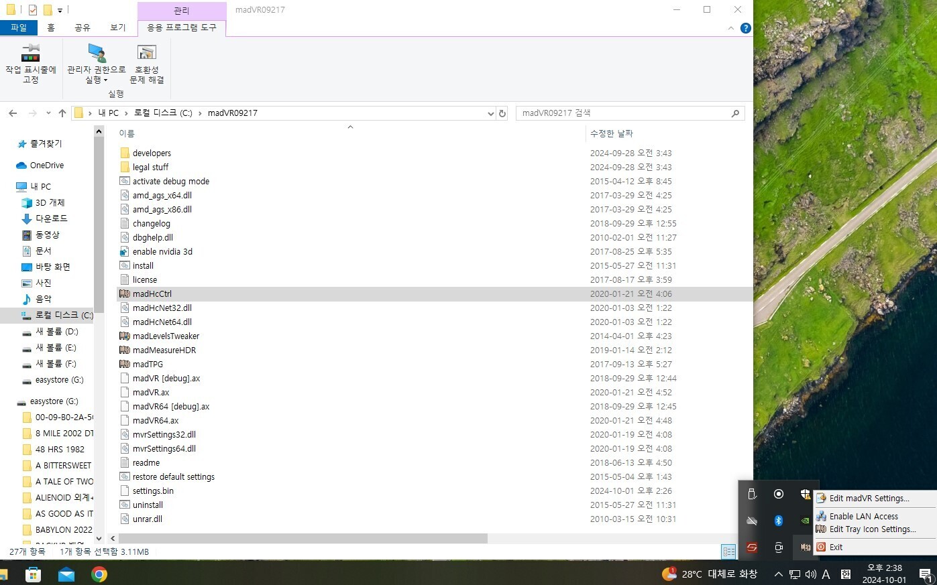The width and height of the screenshot is (937, 585).
Task: Collapse the hidden tray icons chevron
Action: tap(779, 574)
